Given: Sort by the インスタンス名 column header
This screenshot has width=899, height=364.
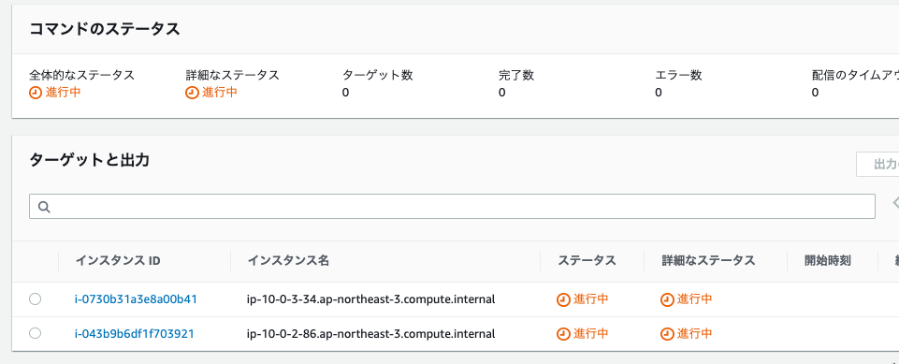Looking at the screenshot, I should pyautogui.click(x=288, y=261).
